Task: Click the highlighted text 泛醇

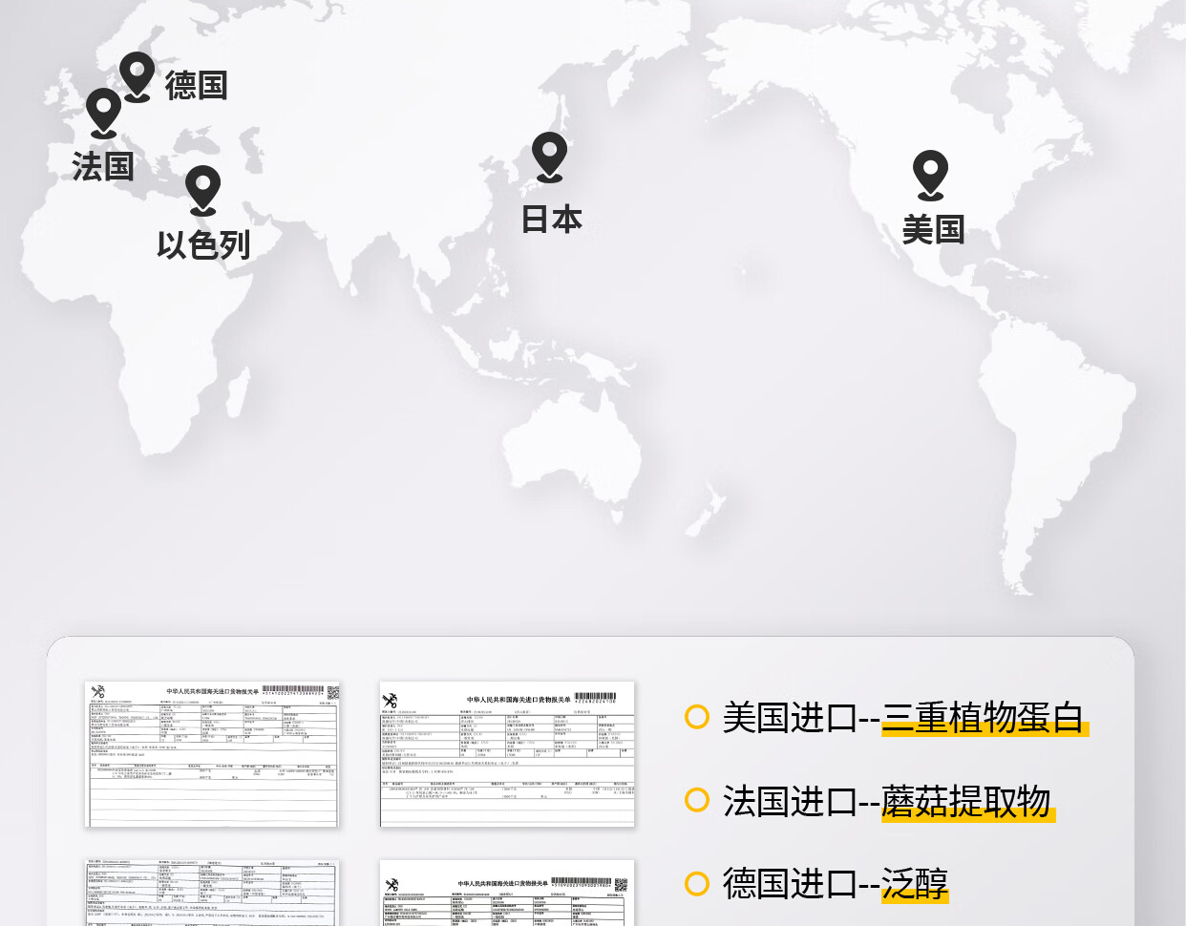Action: click(915, 884)
